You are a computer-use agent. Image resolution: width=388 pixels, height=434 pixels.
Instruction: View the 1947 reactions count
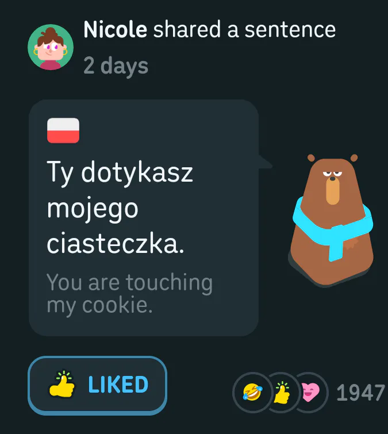pyautogui.click(x=360, y=393)
